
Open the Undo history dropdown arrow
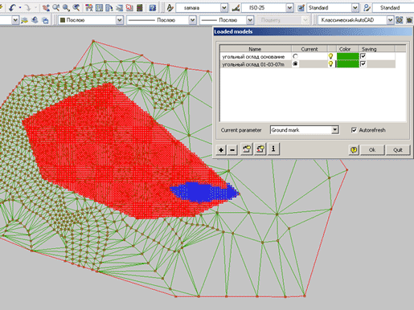pos(20,8)
